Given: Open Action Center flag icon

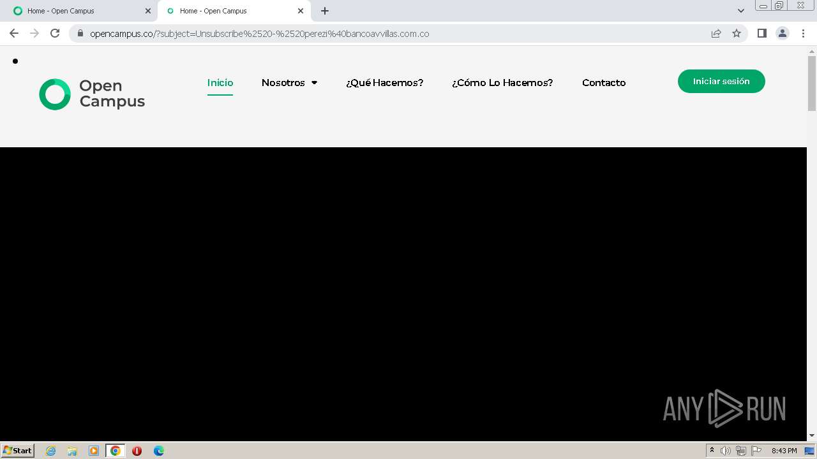Looking at the screenshot, I should (x=756, y=451).
